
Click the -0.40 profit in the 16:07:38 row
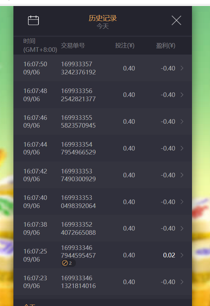point(168,228)
